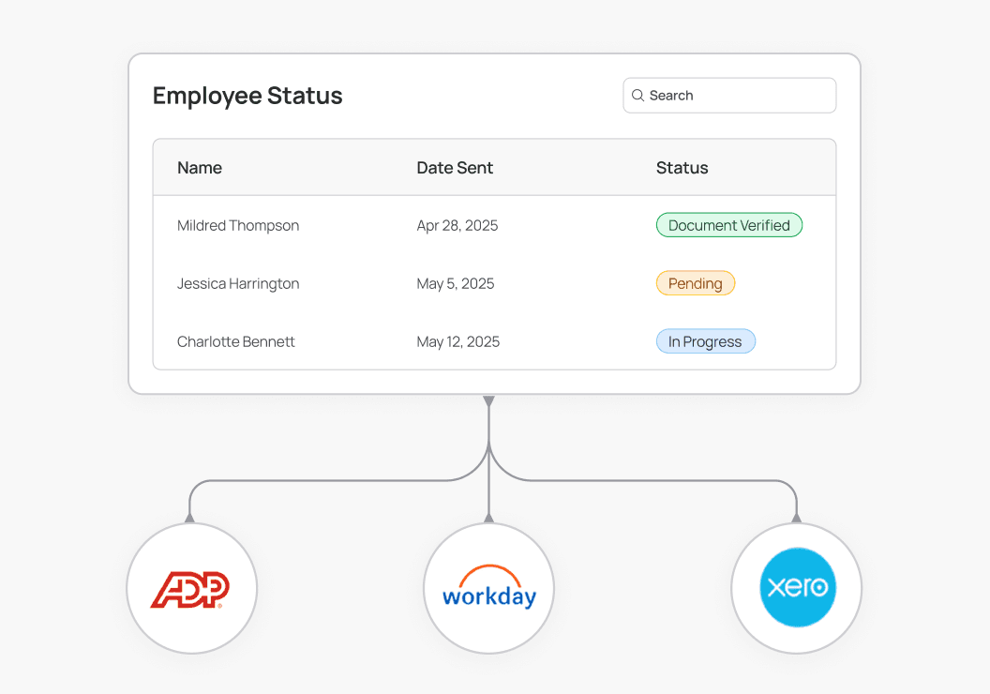Select the Xero integration icon
990x694 pixels.
point(796,588)
